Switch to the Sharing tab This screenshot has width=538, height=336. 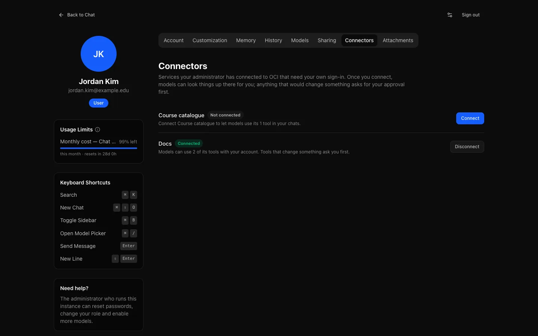[x=327, y=40]
